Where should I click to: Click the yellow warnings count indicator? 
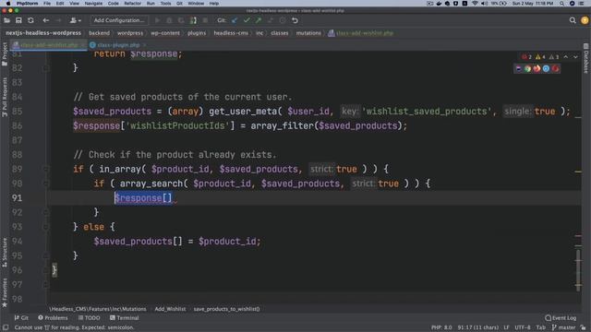[540, 57]
